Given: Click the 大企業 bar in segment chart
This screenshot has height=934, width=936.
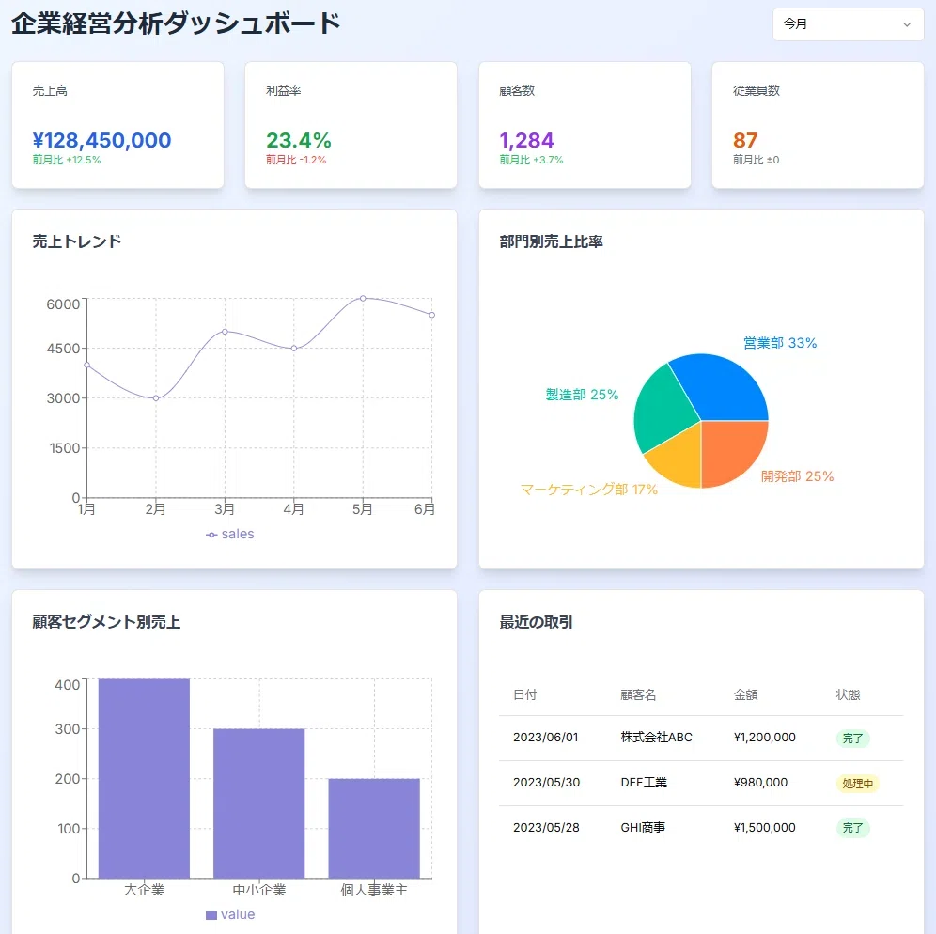Looking at the screenshot, I should point(144,778).
